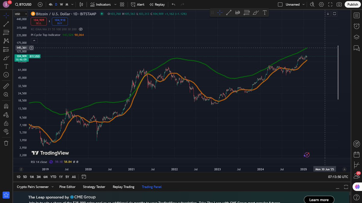Select the crosshair cursor in left toolbar
Viewport: 362px width, 203px height.
click(x=6, y=15)
